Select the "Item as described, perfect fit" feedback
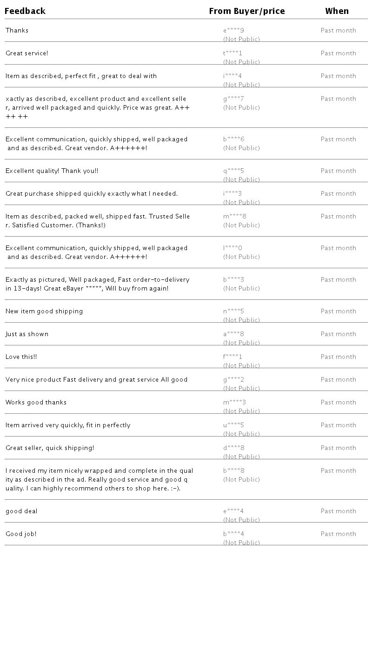Screen dimensions: 372x649 tap(81, 76)
